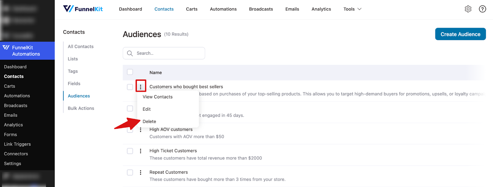Expand the Tools dropdown menu
Viewport: 493px width, 187px height.
point(352,9)
